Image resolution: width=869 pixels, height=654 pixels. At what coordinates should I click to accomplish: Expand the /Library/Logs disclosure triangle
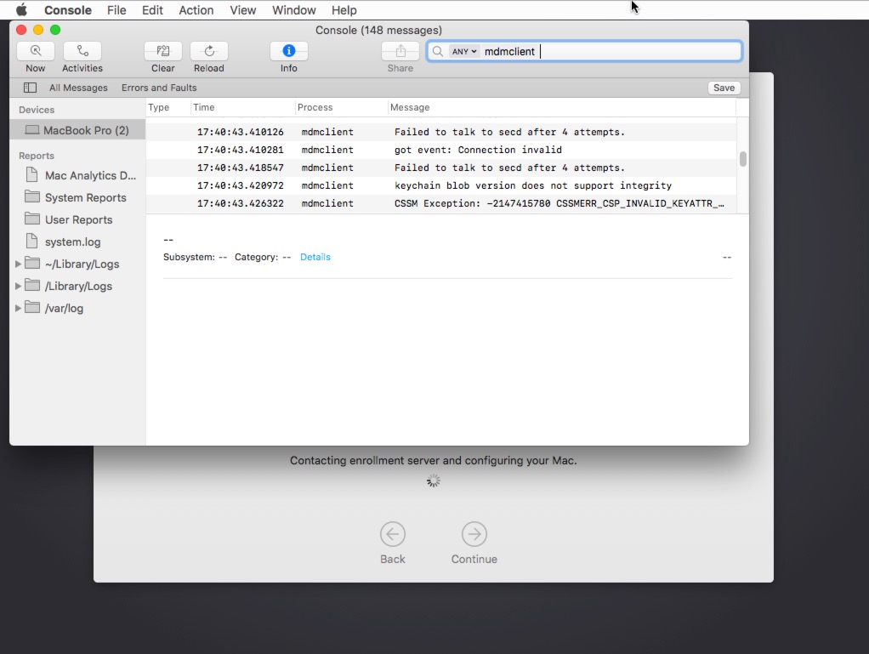click(x=19, y=286)
